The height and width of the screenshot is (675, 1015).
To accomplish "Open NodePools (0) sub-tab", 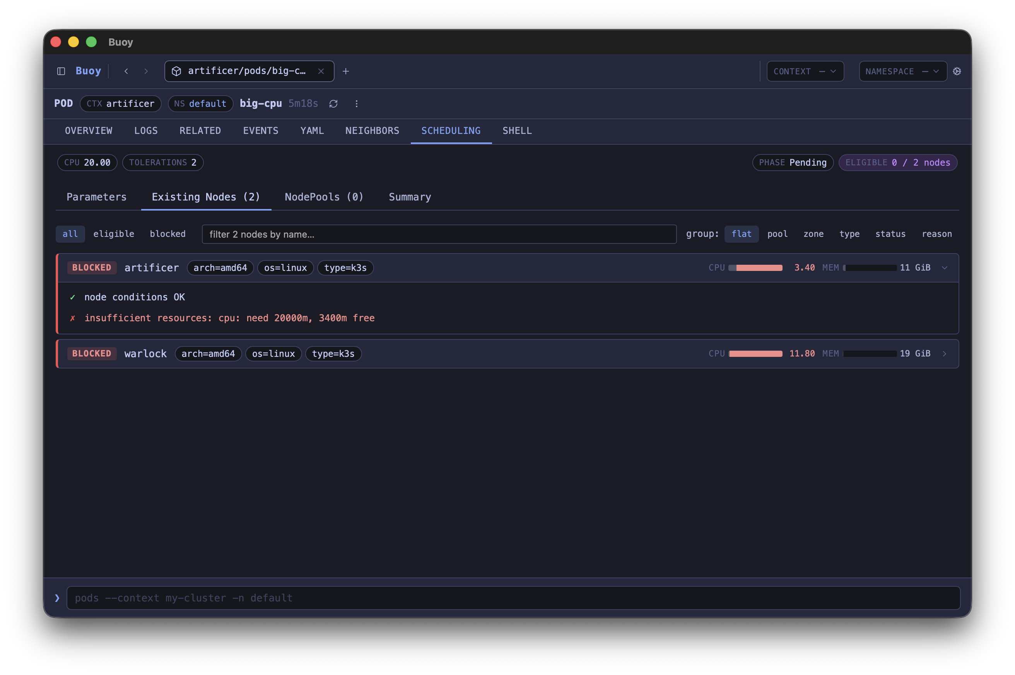I will point(324,197).
